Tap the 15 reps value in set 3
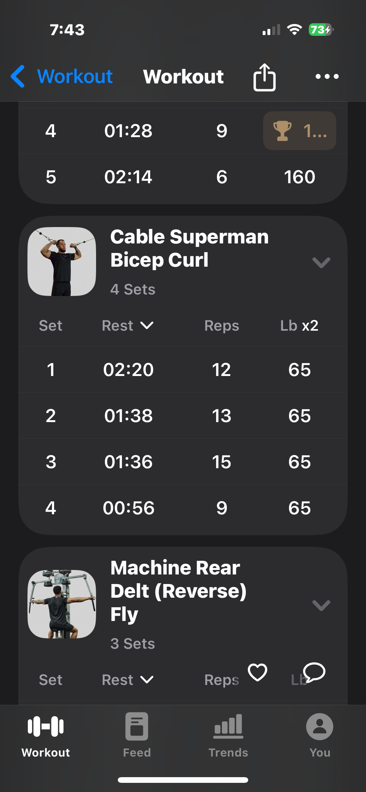The width and height of the screenshot is (366, 792). point(222,462)
